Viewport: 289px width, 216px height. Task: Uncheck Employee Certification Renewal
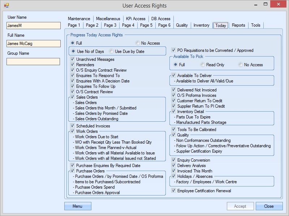pos(174,191)
